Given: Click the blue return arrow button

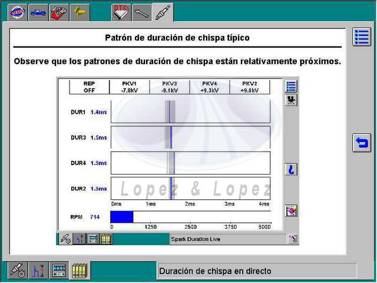Looking at the screenshot, I should [x=362, y=143].
